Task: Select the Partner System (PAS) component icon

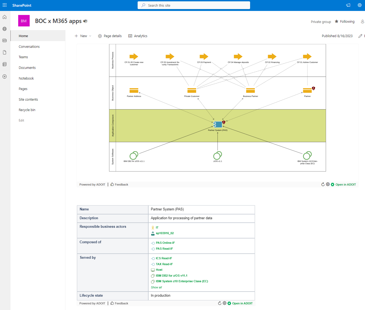Action: (x=218, y=124)
